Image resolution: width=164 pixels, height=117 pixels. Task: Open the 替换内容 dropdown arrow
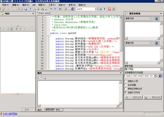pyautogui.click(x=151, y=43)
